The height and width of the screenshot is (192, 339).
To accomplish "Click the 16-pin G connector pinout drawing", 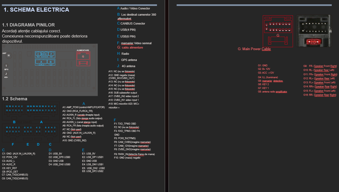I will (278, 31).
